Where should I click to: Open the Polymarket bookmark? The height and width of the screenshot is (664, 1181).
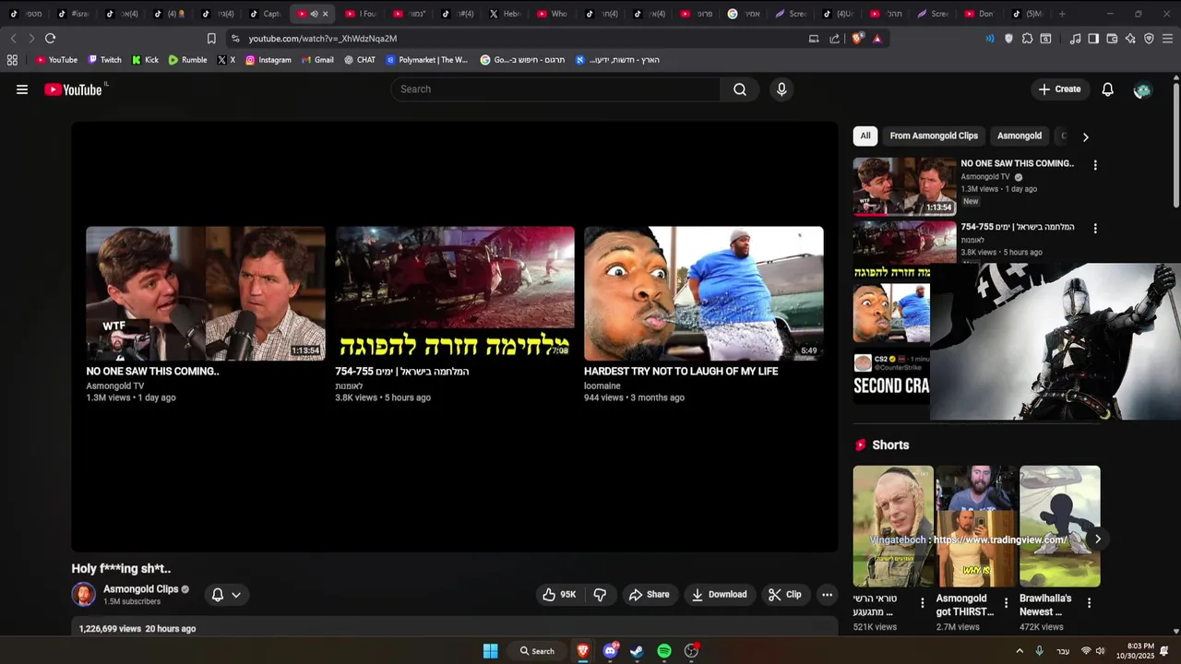point(427,60)
